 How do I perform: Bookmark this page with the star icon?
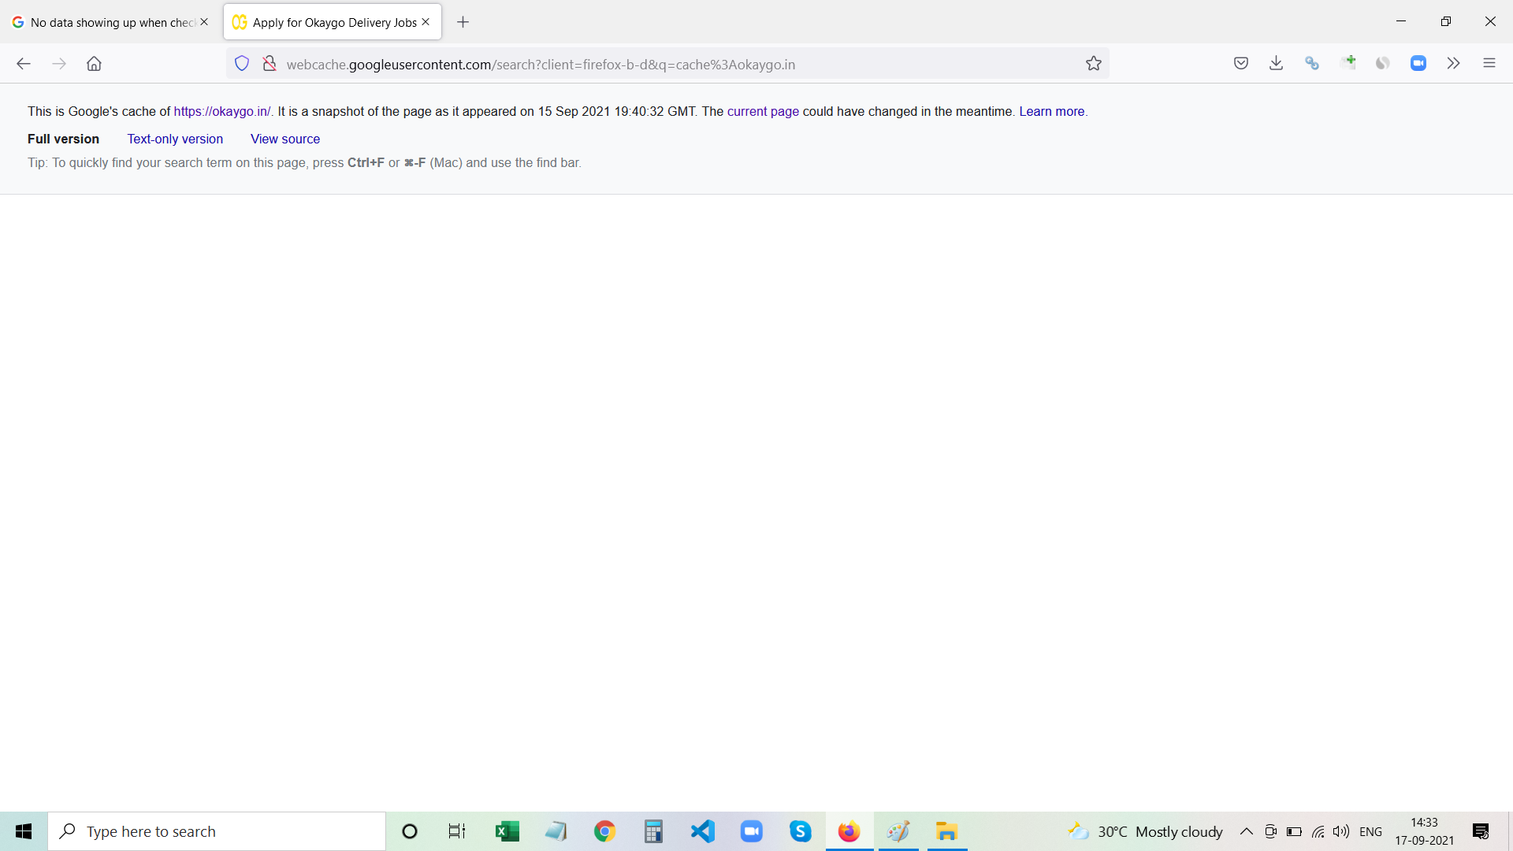(1094, 64)
